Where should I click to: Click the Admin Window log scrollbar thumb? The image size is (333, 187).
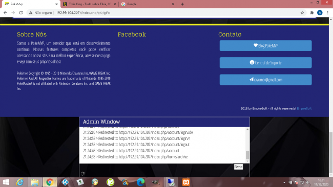(247, 155)
